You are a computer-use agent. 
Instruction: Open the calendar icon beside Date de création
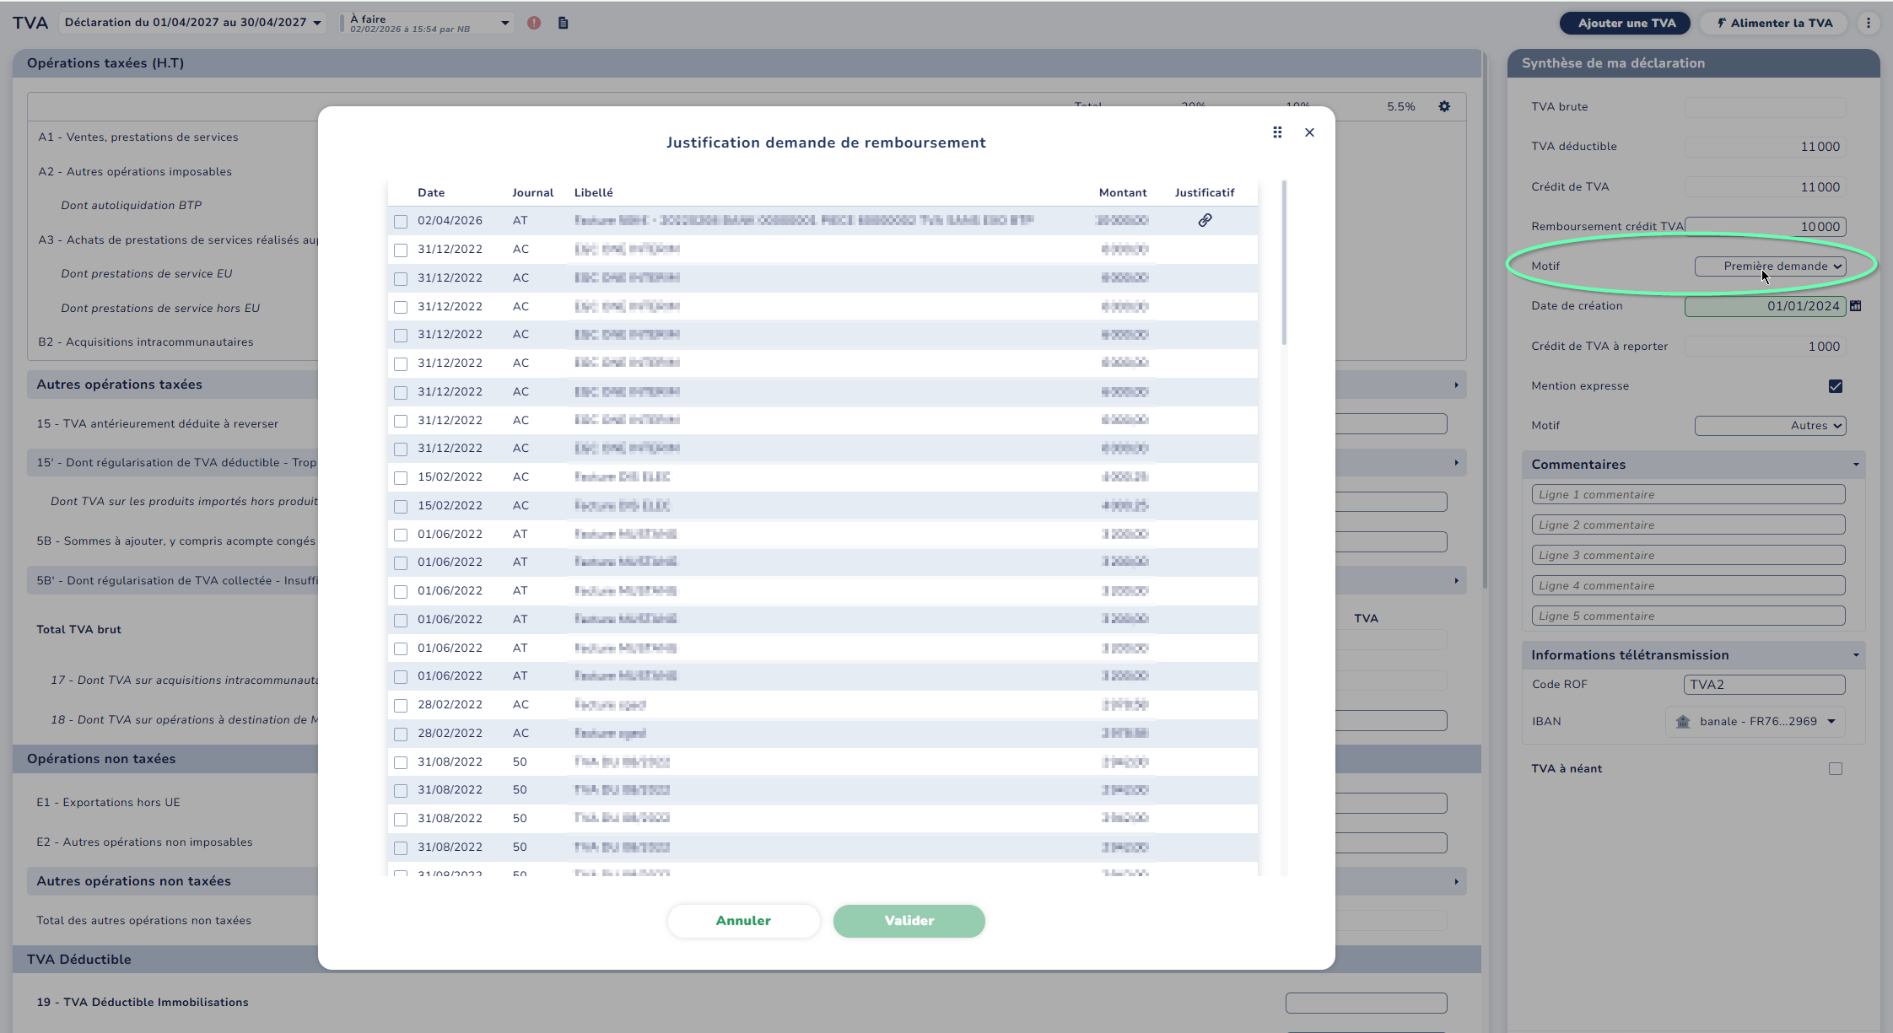click(1855, 306)
